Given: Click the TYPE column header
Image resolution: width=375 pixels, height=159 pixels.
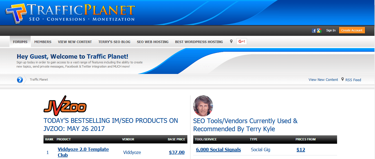Looking at the screenshot, I should (x=254, y=139).
